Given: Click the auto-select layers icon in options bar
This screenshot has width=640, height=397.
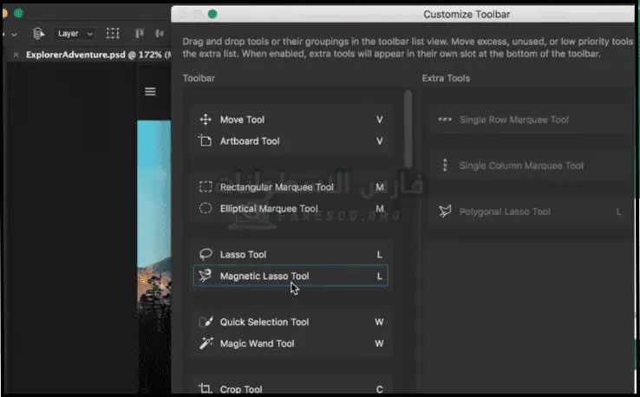Looking at the screenshot, I should pyautogui.click(x=38, y=34).
